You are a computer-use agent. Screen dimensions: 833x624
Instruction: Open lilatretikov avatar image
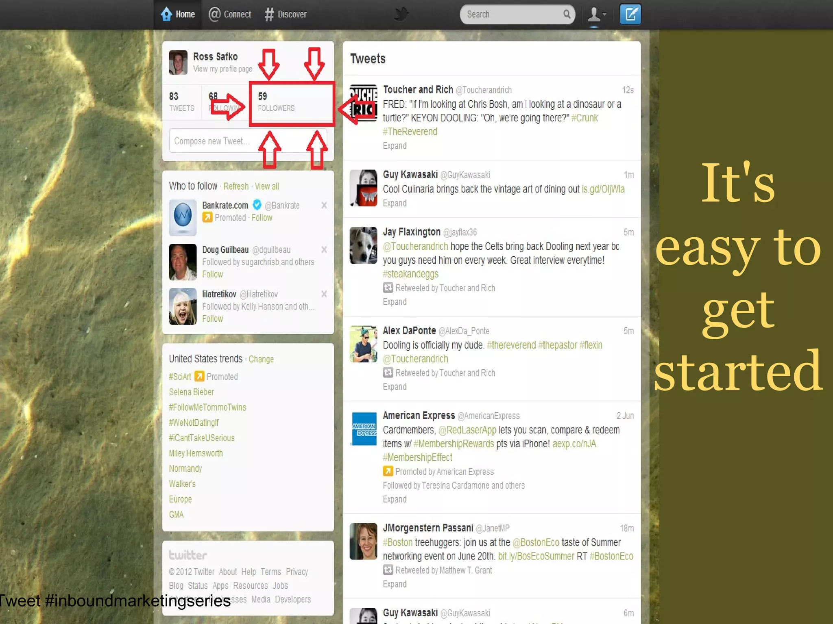(x=183, y=306)
